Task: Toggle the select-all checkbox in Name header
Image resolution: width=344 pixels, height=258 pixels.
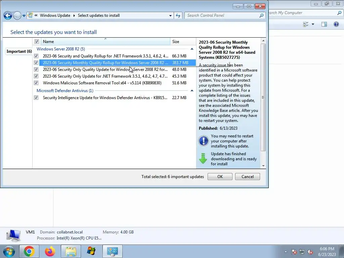Action: point(37,41)
